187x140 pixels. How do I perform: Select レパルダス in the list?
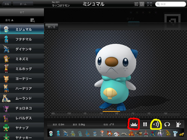(22, 118)
